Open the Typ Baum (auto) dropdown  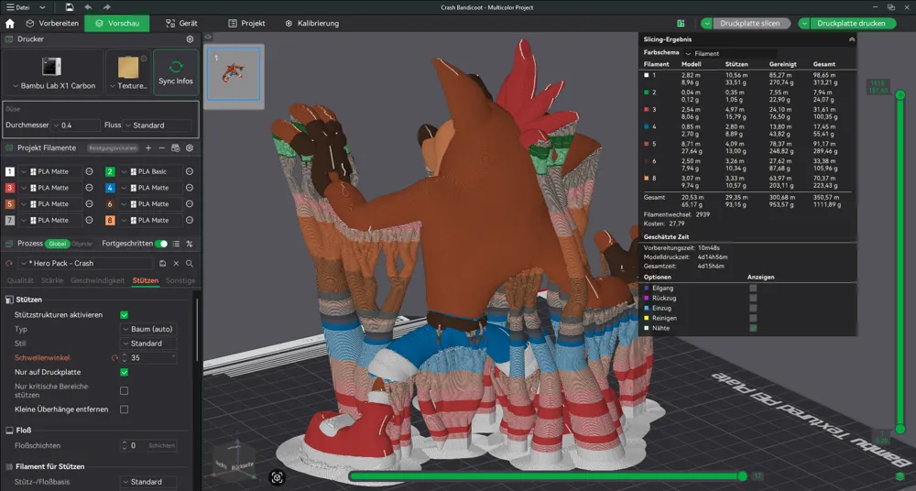(x=148, y=329)
